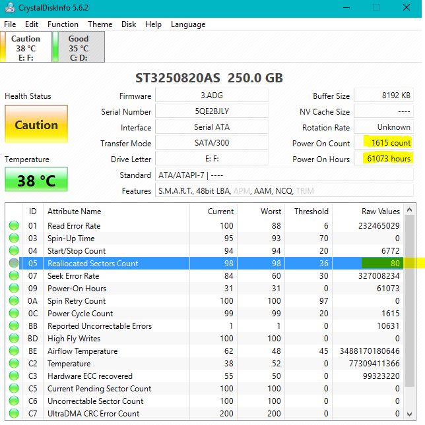This screenshot has height=425, width=425.
Task: Open the Theme menu
Action: [x=100, y=24]
